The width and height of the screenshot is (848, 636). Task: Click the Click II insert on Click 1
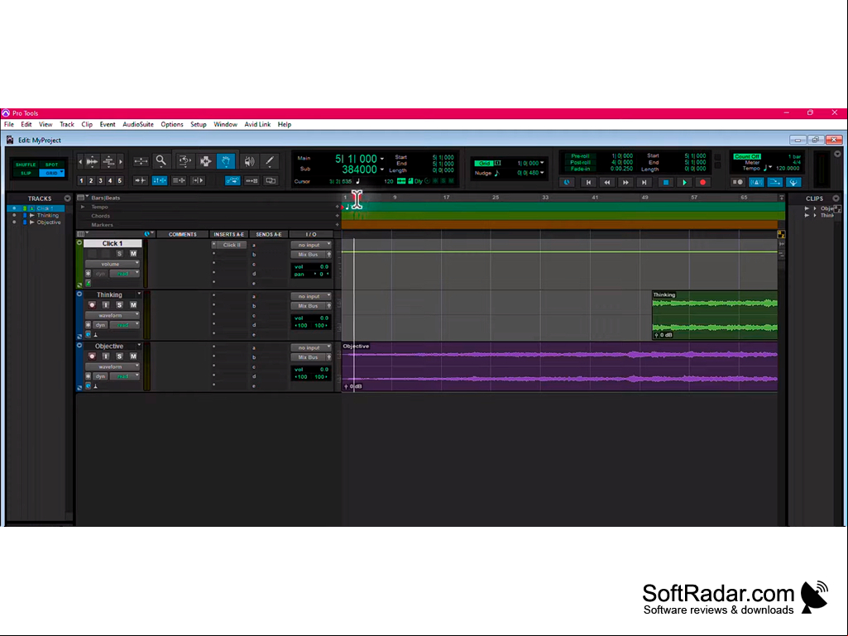(x=232, y=245)
